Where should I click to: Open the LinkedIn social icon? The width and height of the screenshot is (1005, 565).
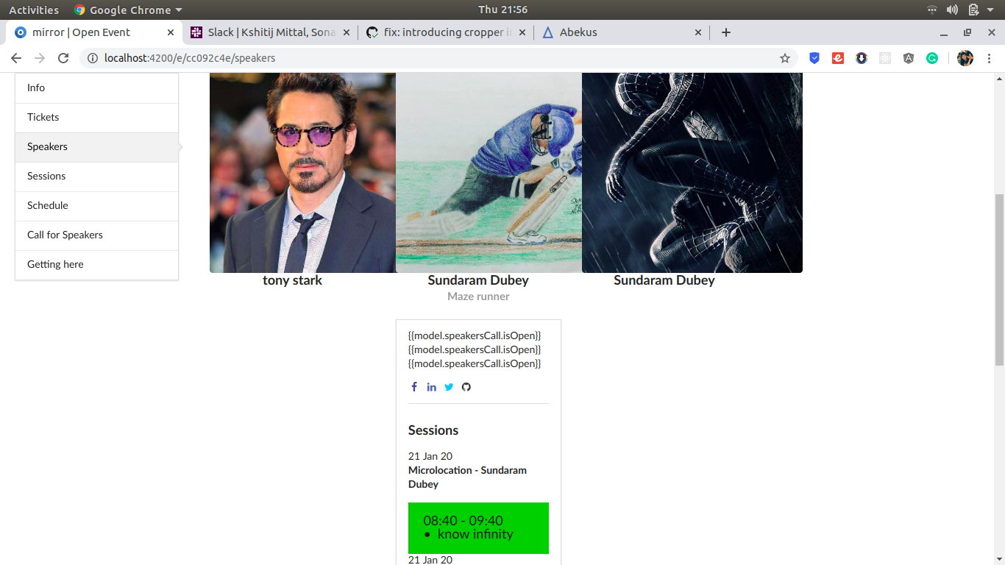coord(431,387)
